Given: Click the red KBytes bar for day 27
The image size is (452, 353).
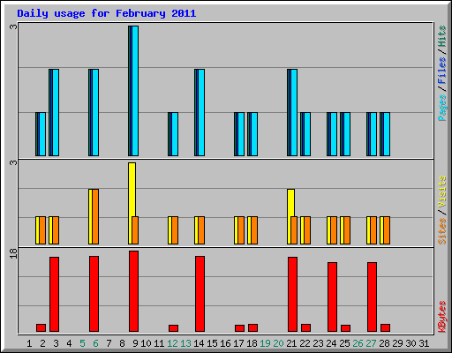Looking at the screenshot, I should coord(372,297).
